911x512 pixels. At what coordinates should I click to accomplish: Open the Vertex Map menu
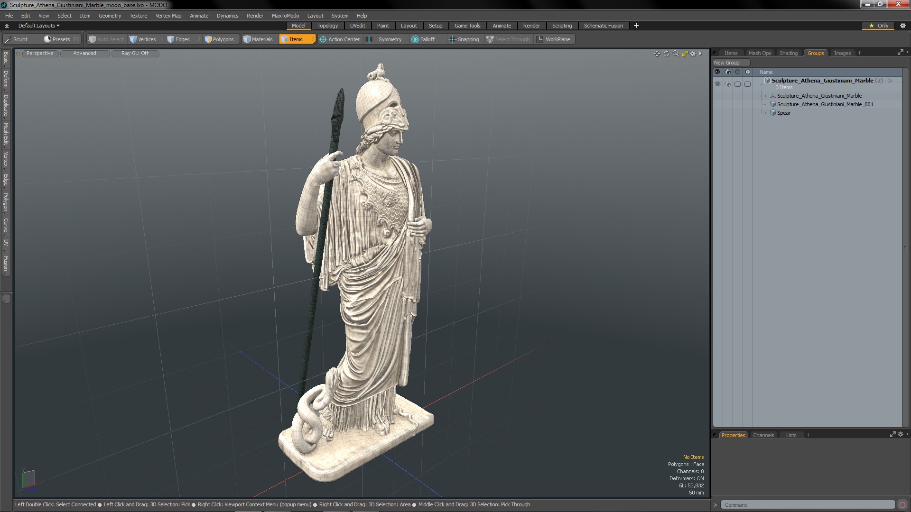[x=168, y=16]
